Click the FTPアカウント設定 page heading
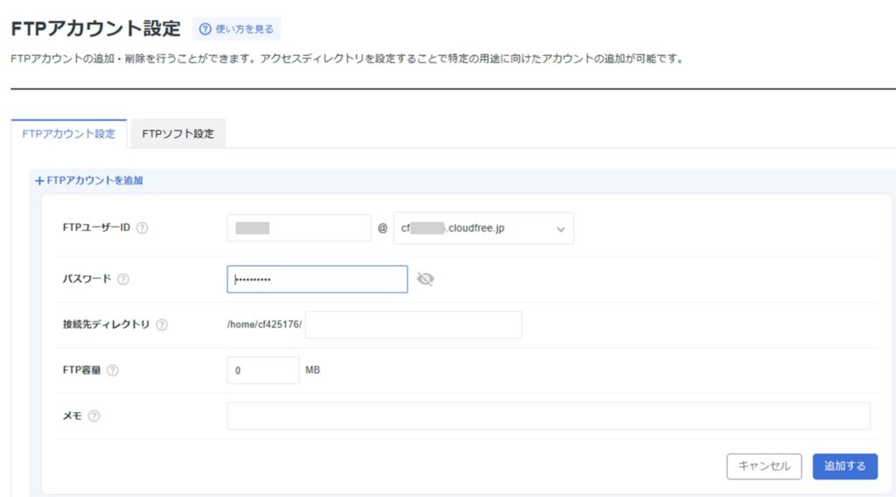The height and width of the screenshot is (497, 896). pyautogui.click(x=95, y=29)
